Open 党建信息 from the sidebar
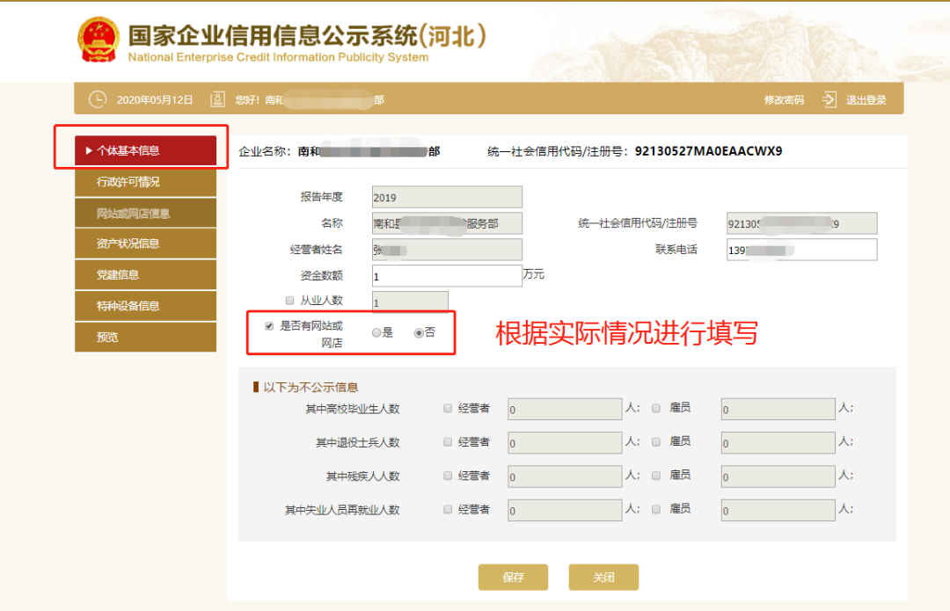The width and height of the screenshot is (950, 611). click(145, 274)
